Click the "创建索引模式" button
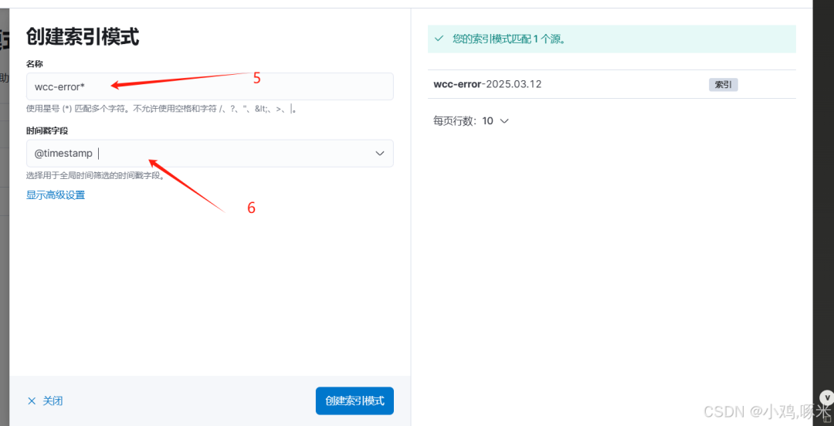This screenshot has width=834, height=426. [x=354, y=401]
